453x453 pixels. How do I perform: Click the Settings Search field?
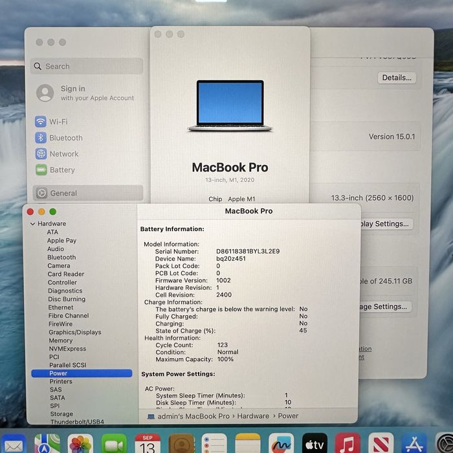point(87,66)
